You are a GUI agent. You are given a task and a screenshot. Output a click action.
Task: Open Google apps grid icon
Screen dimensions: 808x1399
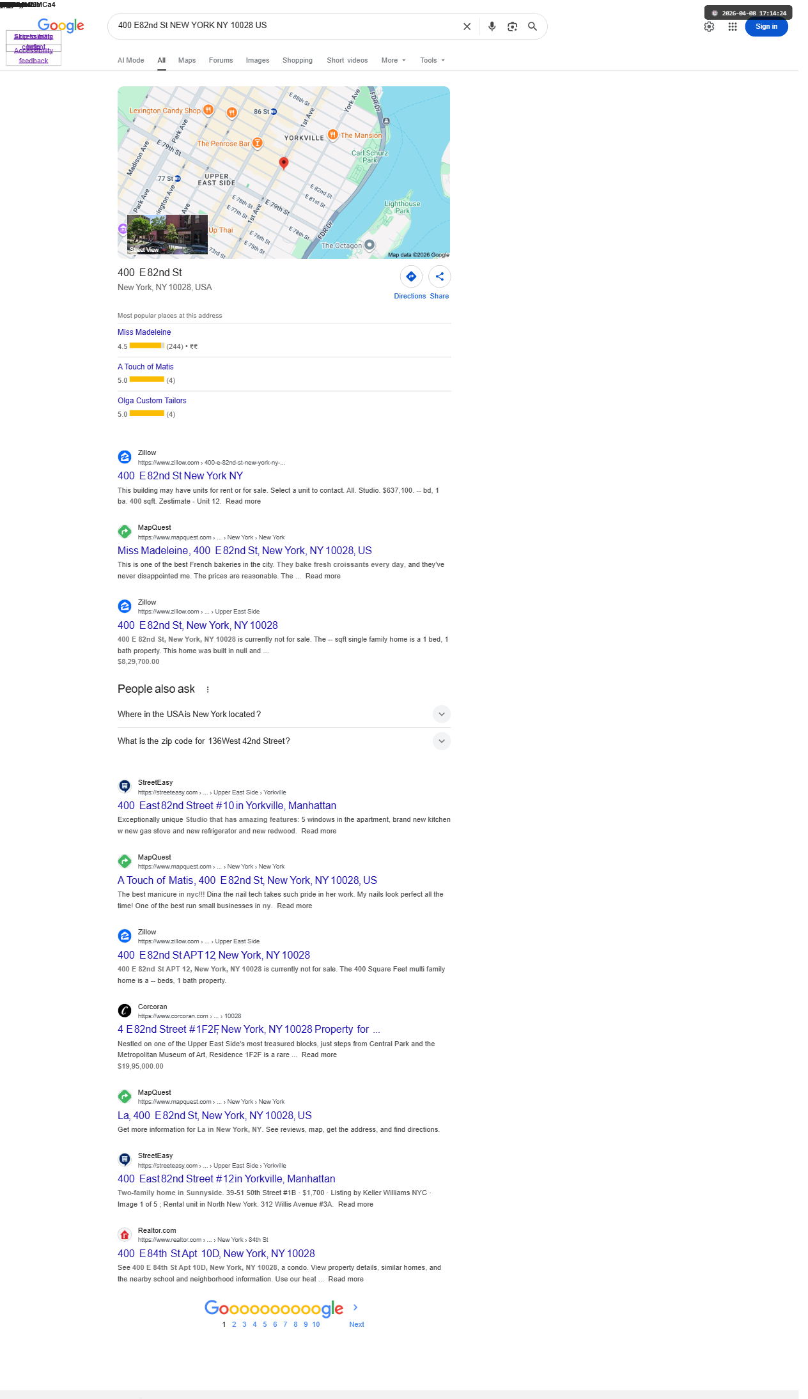(733, 27)
